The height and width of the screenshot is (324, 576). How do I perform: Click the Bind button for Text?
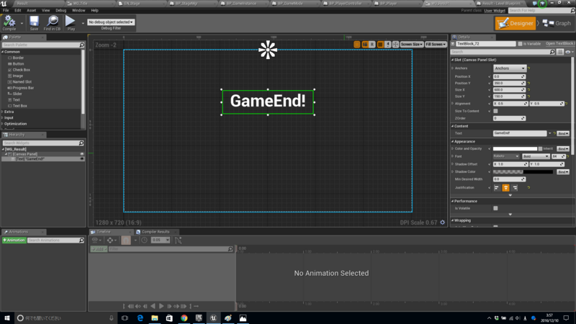point(563,133)
